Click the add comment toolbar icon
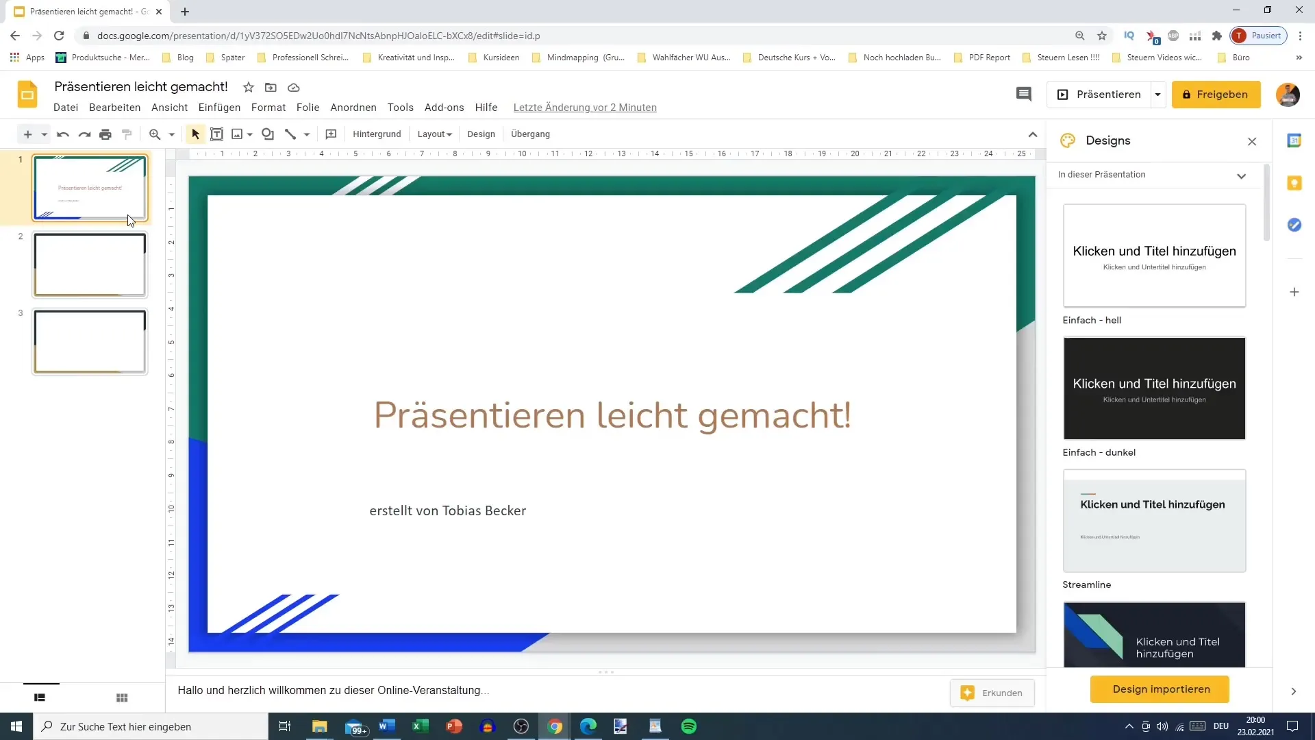1315x740 pixels. 331,134
